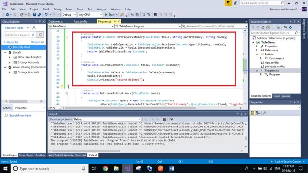308x173 pixels.
Task: Open the Show output from Debug dropdown
Action: click(107, 119)
